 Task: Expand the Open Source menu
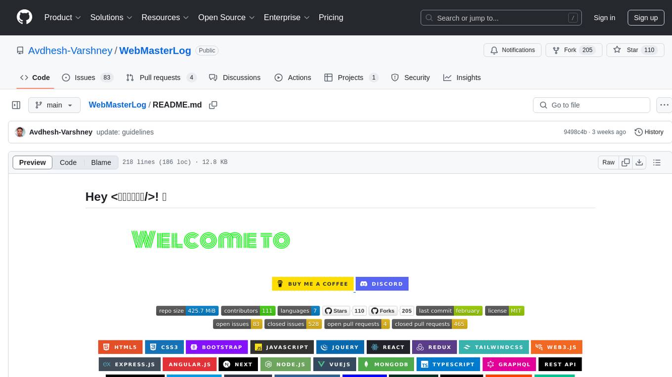[226, 17]
